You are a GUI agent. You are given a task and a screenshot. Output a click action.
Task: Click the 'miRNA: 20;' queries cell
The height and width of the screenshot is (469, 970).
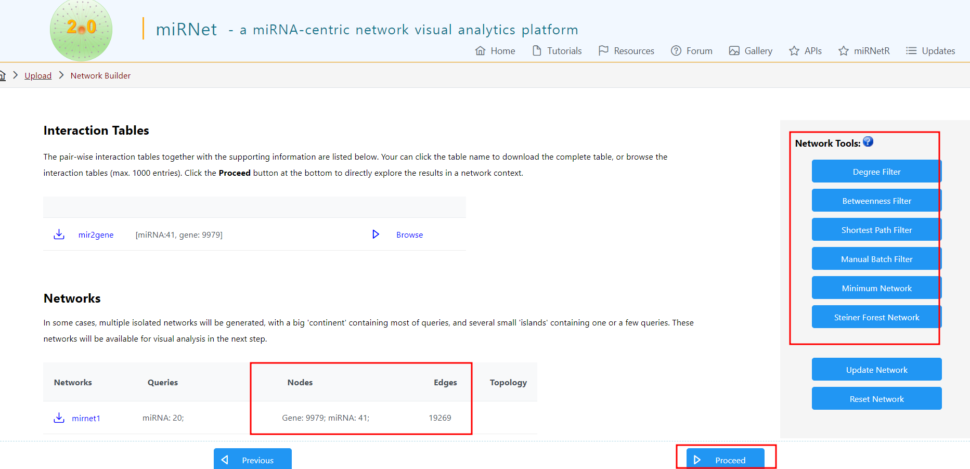[163, 418]
